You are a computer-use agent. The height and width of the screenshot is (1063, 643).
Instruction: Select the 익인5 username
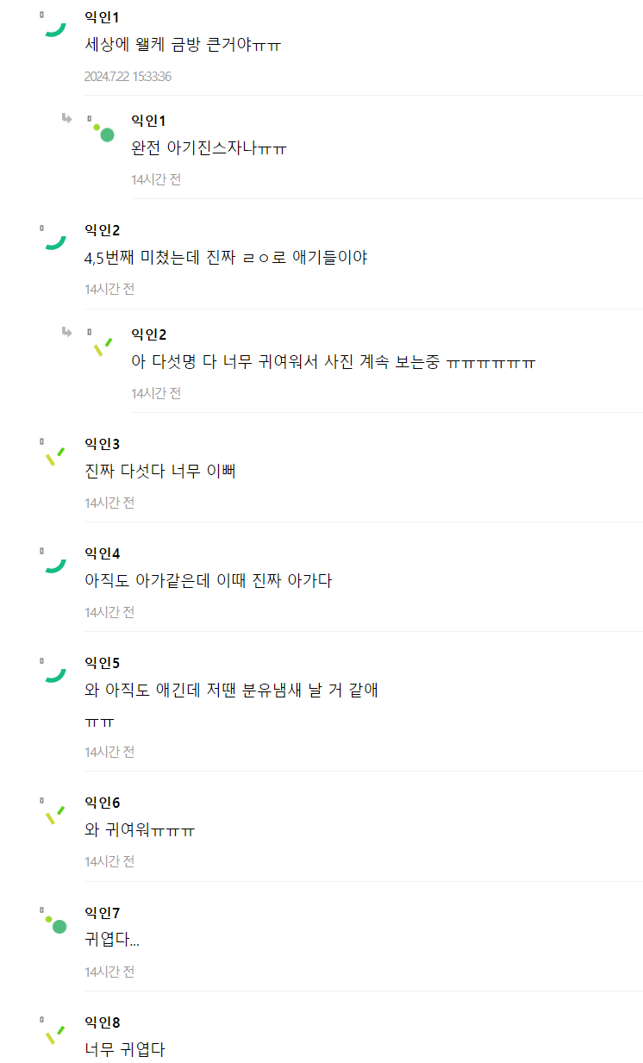point(102,663)
